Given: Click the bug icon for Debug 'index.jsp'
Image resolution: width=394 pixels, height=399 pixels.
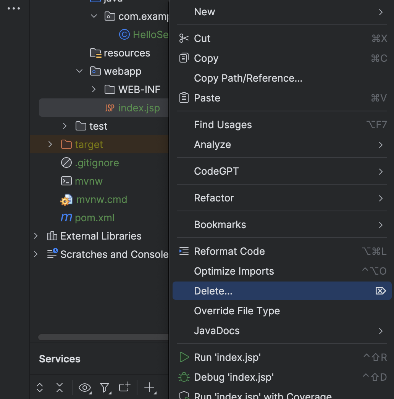Looking at the screenshot, I should click(184, 377).
